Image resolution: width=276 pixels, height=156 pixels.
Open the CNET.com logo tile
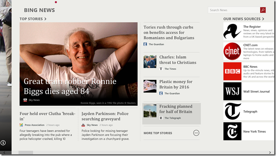[232, 51]
